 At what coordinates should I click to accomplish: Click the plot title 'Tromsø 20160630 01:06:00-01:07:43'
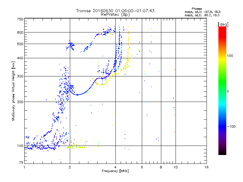click(115, 11)
